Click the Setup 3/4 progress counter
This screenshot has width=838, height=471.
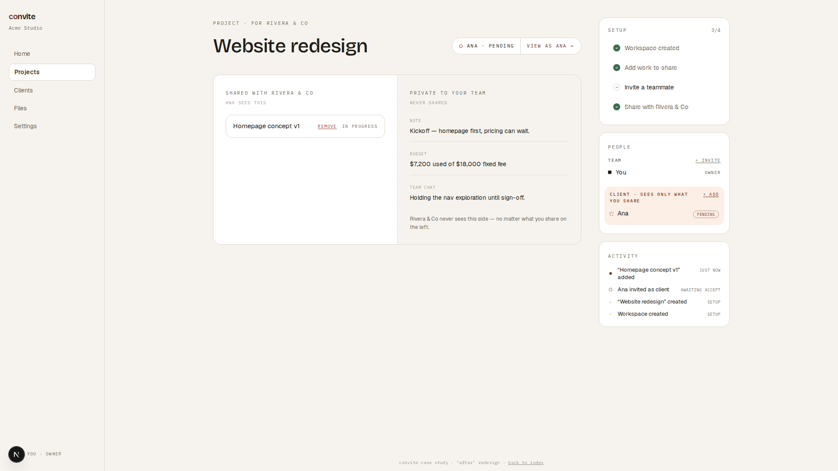coord(716,31)
